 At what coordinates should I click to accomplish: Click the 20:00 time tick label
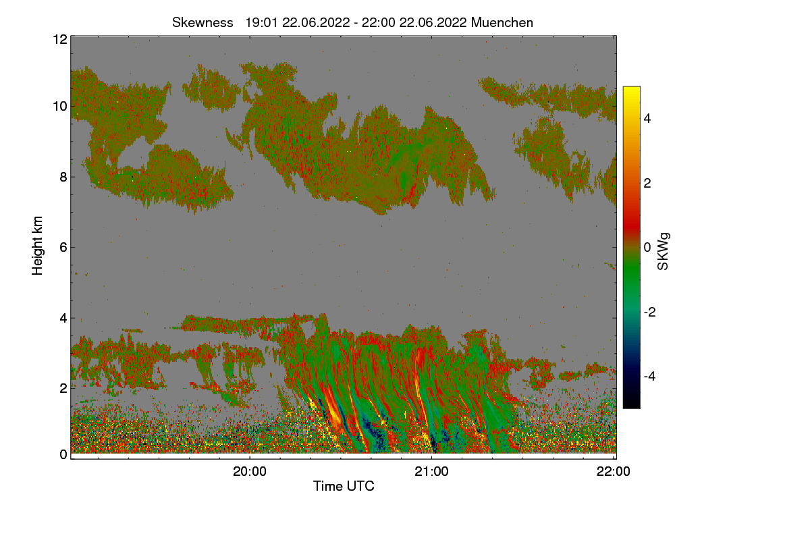[x=250, y=472]
